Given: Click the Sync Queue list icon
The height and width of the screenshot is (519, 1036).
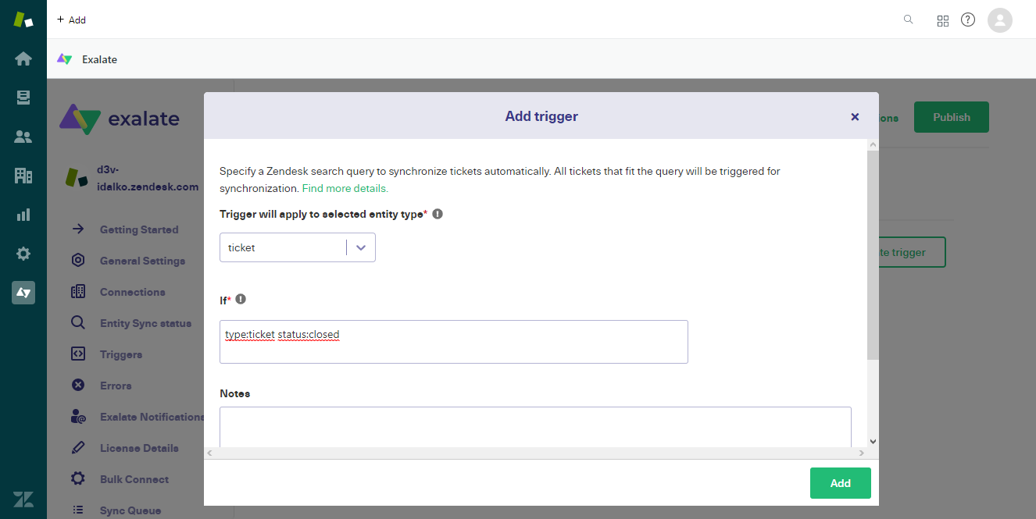Looking at the screenshot, I should pos(78,510).
